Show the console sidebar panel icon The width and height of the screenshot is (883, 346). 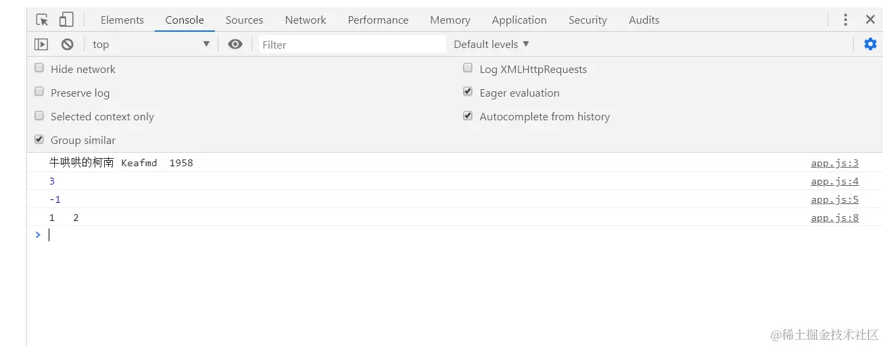pos(41,45)
